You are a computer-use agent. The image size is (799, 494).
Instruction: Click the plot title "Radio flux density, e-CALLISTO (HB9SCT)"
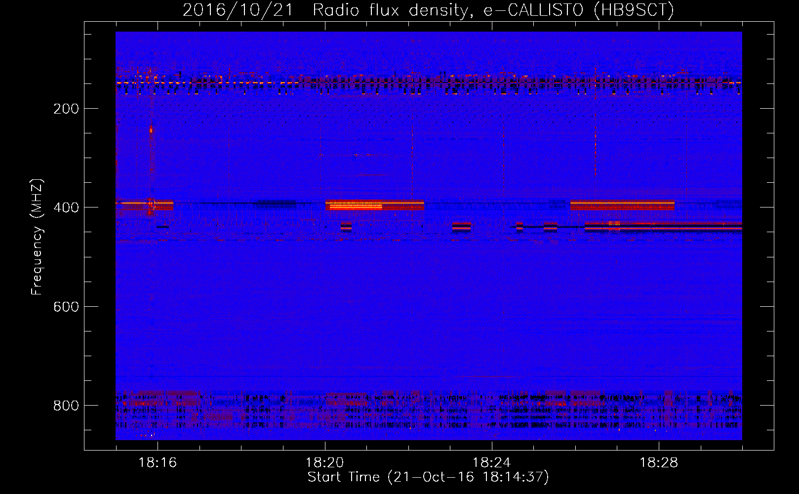(493, 10)
